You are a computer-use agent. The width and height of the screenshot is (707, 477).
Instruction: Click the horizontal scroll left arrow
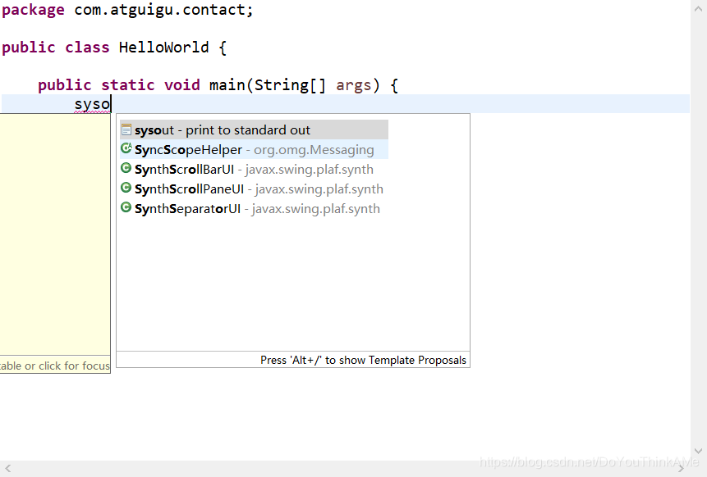(x=7, y=469)
